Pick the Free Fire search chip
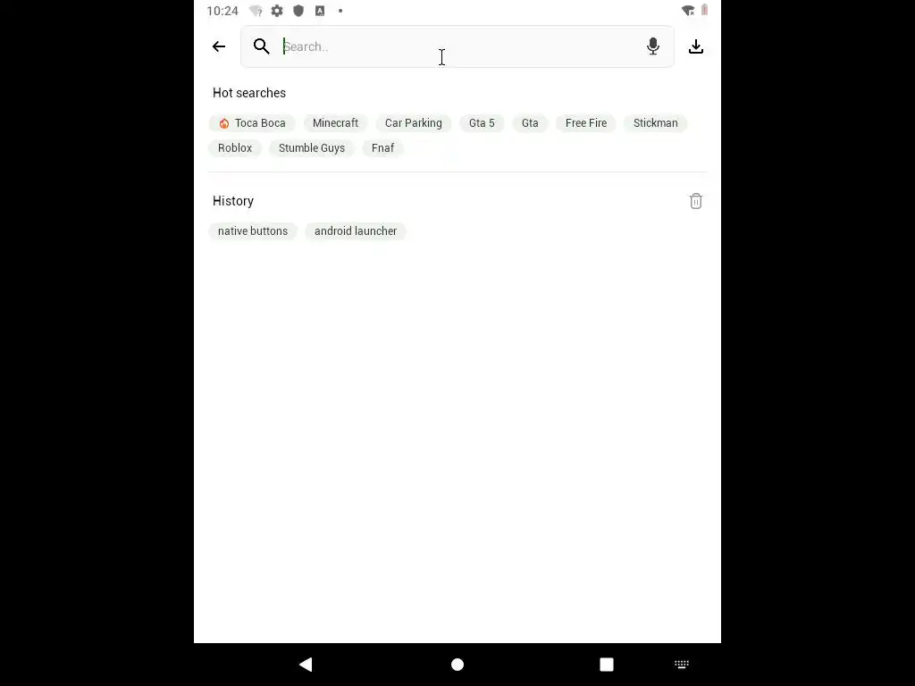The width and height of the screenshot is (915, 686). 586,123
